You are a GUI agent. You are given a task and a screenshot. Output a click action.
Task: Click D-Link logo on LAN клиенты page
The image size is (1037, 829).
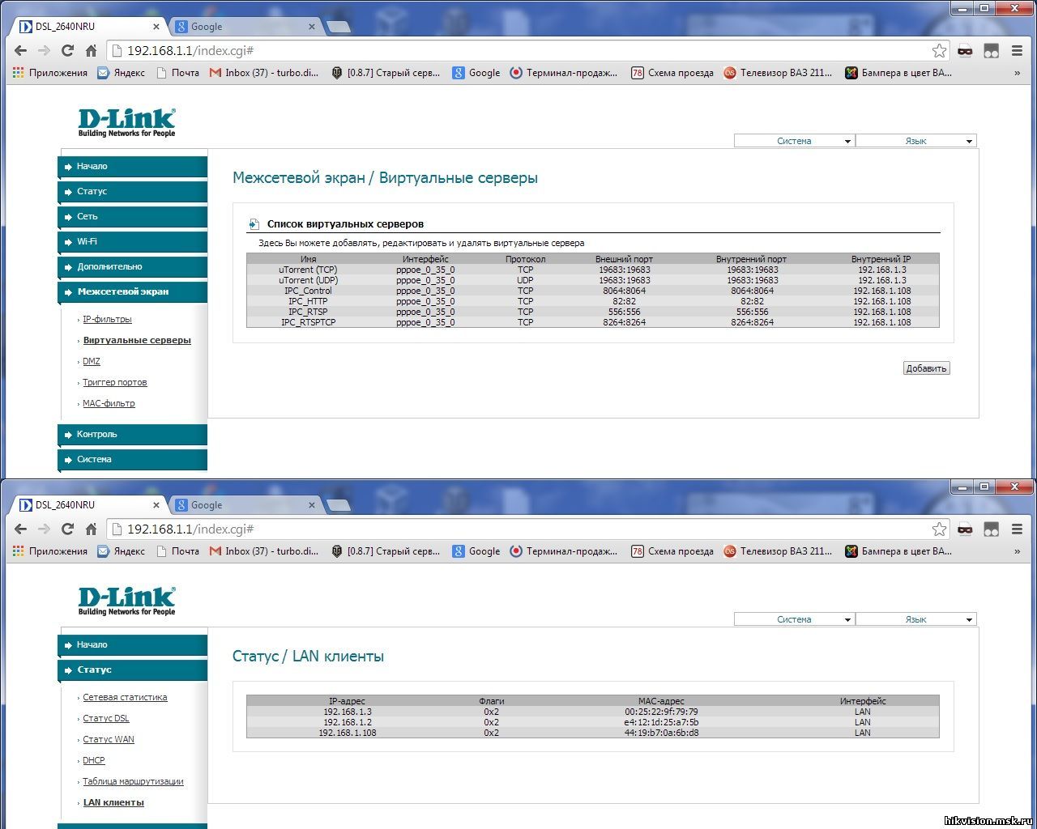pos(127,602)
